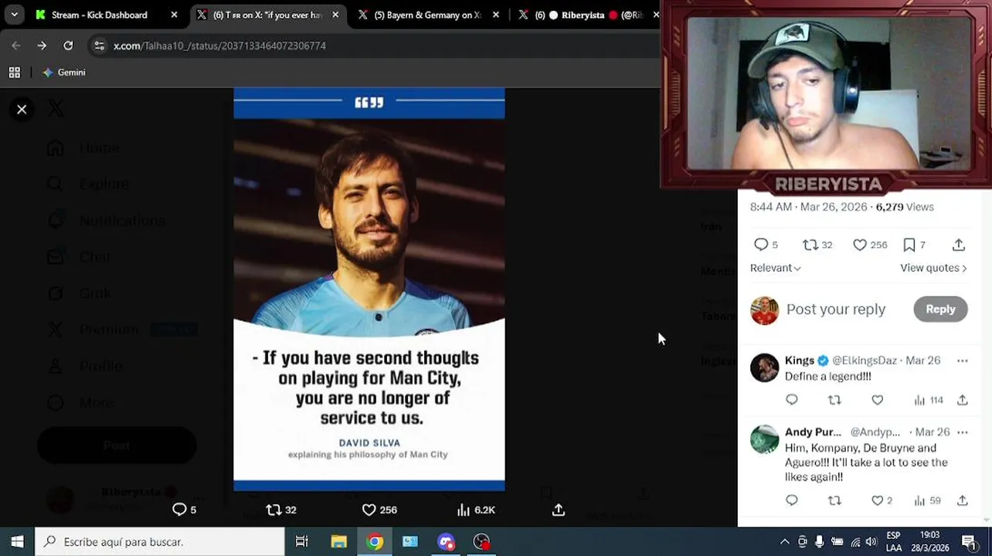
Task: Like the post under the lightbox image
Action: tap(369, 510)
